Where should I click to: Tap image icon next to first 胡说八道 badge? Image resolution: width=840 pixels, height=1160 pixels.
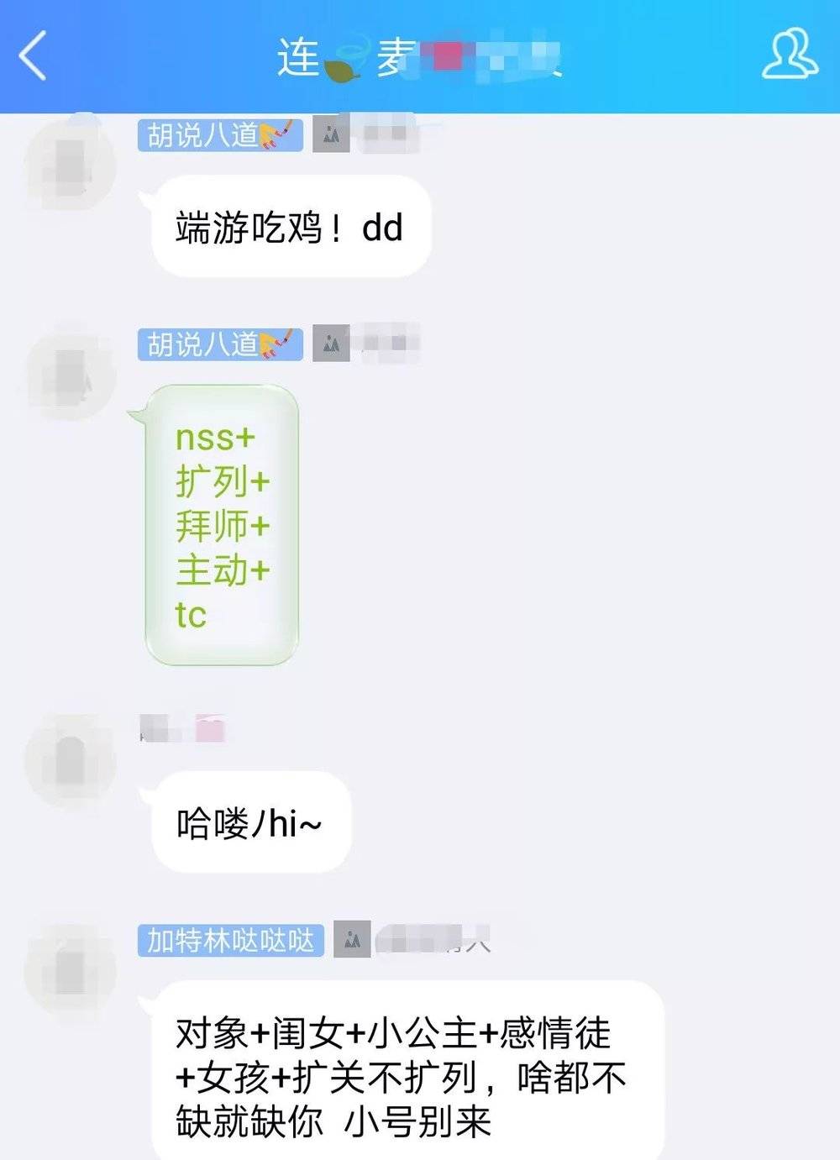pyautogui.click(x=331, y=134)
